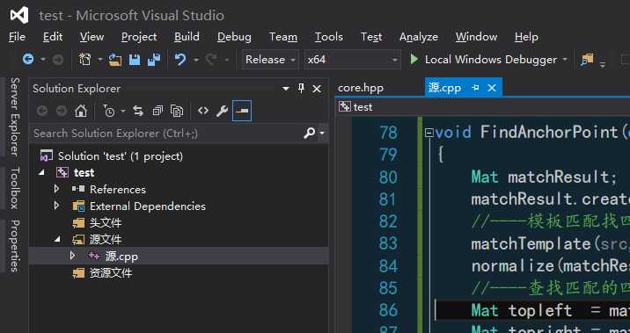Click the Navigate Backward blue arrow icon
The height and width of the screenshot is (333, 630).
pyautogui.click(x=28, y=60)
